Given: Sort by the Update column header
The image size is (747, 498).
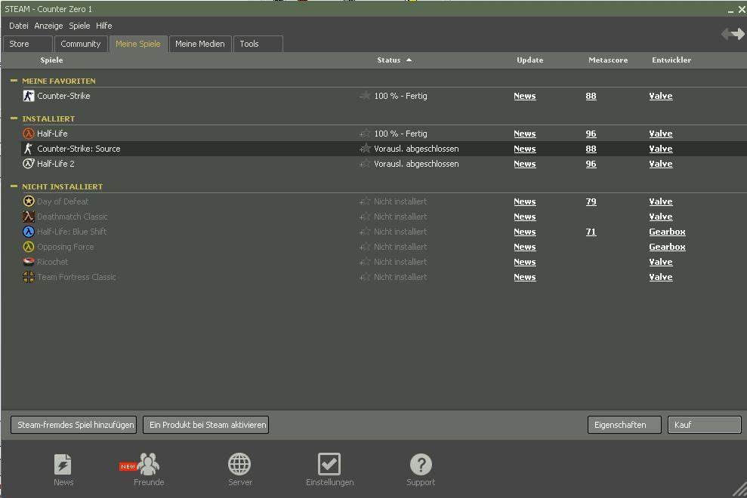Looking at the screenshot, I should pyautogui.click(x=529, y=60).
